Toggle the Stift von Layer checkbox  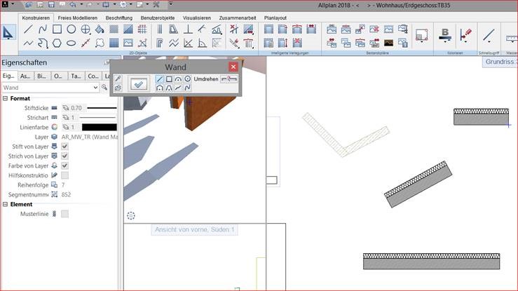[64, 147]
